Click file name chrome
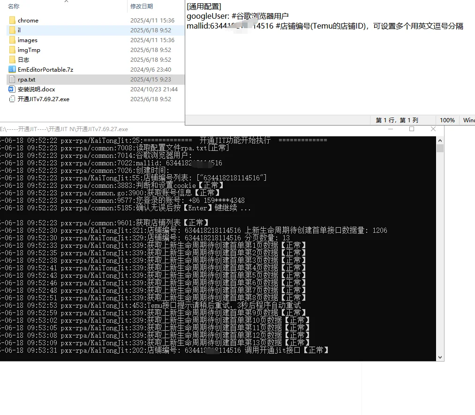This screenshot has width=475, height=415. [28, 20]
